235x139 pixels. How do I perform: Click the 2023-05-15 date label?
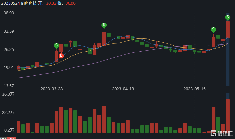click(194, 89)
